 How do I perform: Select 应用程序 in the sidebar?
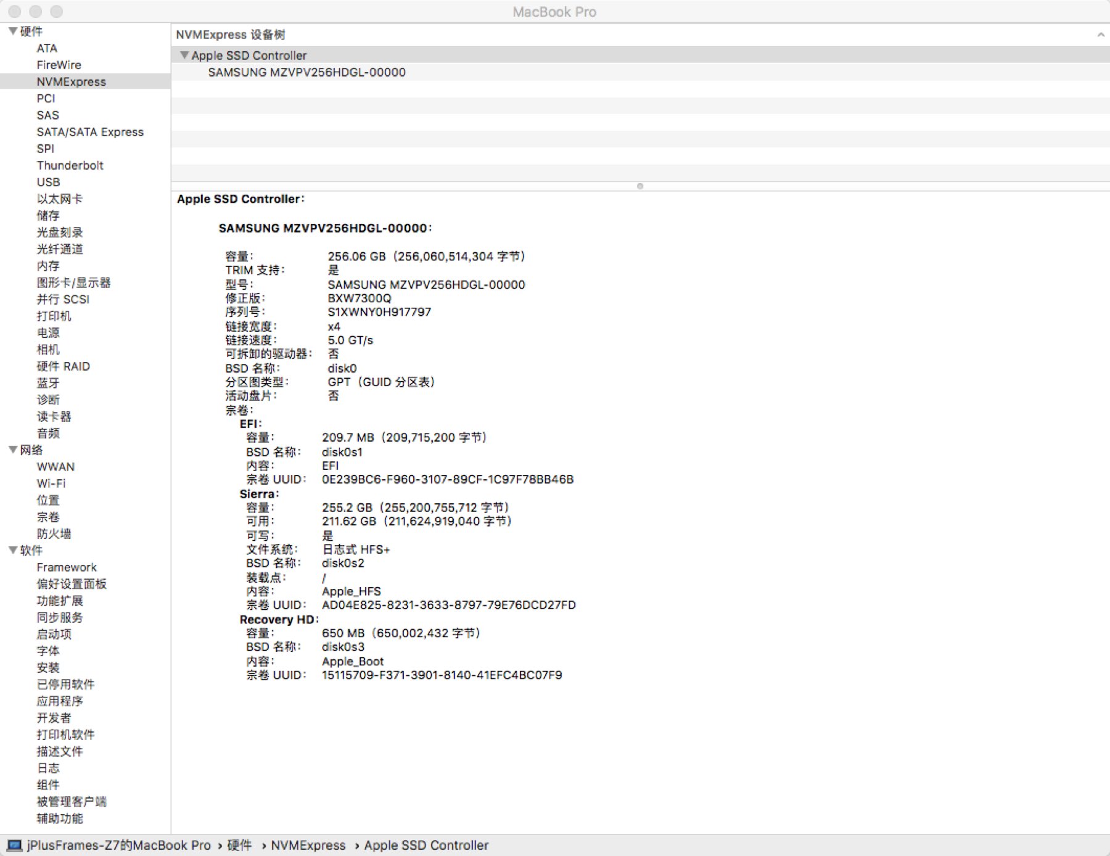[x=59, y=701]
